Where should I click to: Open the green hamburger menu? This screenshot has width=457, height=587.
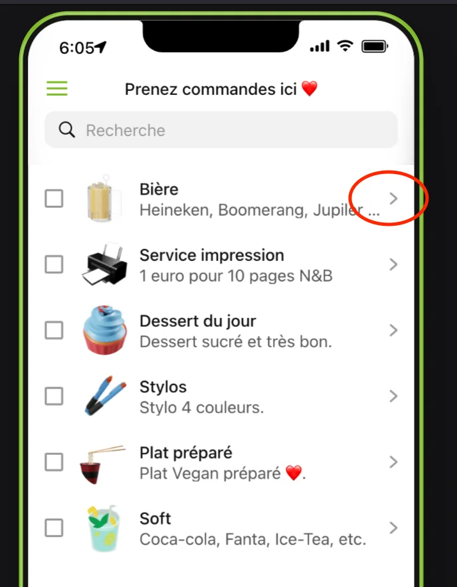pyautogui.click(x=57, y=88)
